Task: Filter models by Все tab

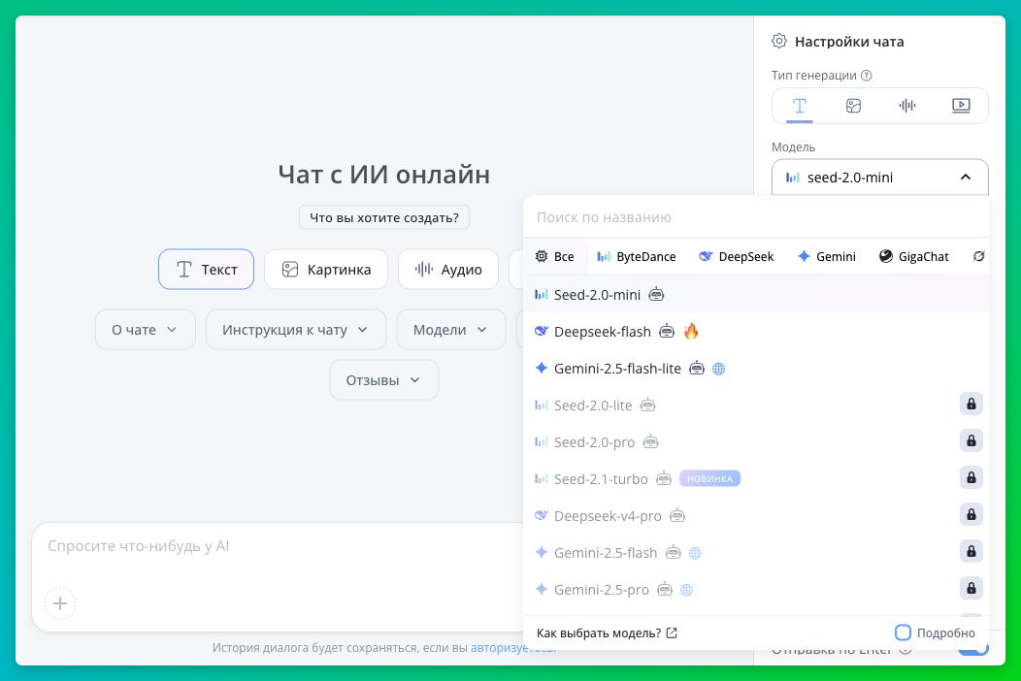Action: (555, 256)
